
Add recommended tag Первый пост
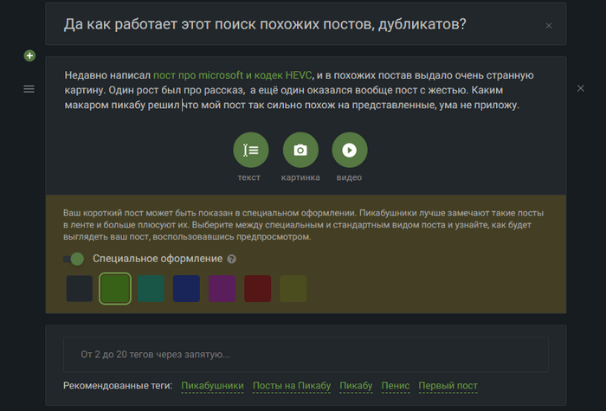(448, 385)
